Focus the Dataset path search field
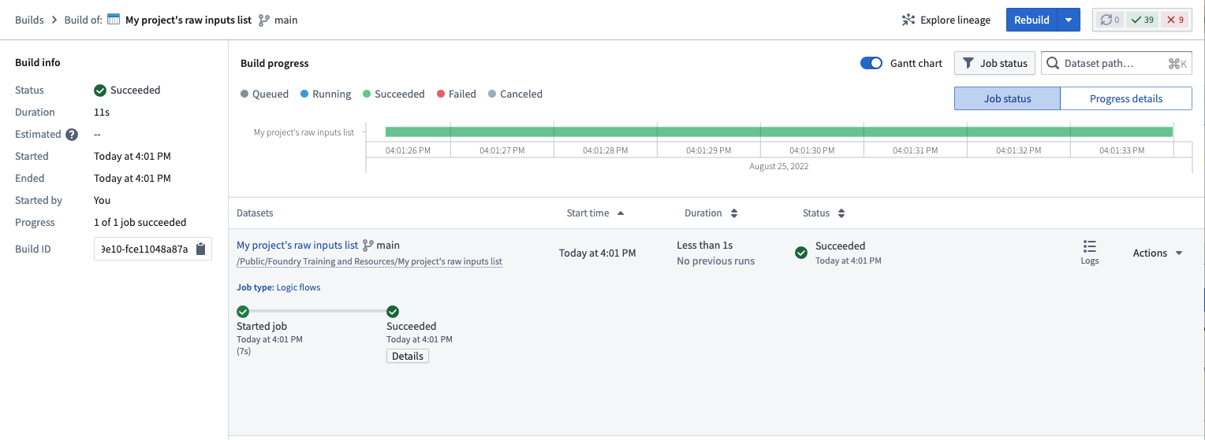 1116,63
